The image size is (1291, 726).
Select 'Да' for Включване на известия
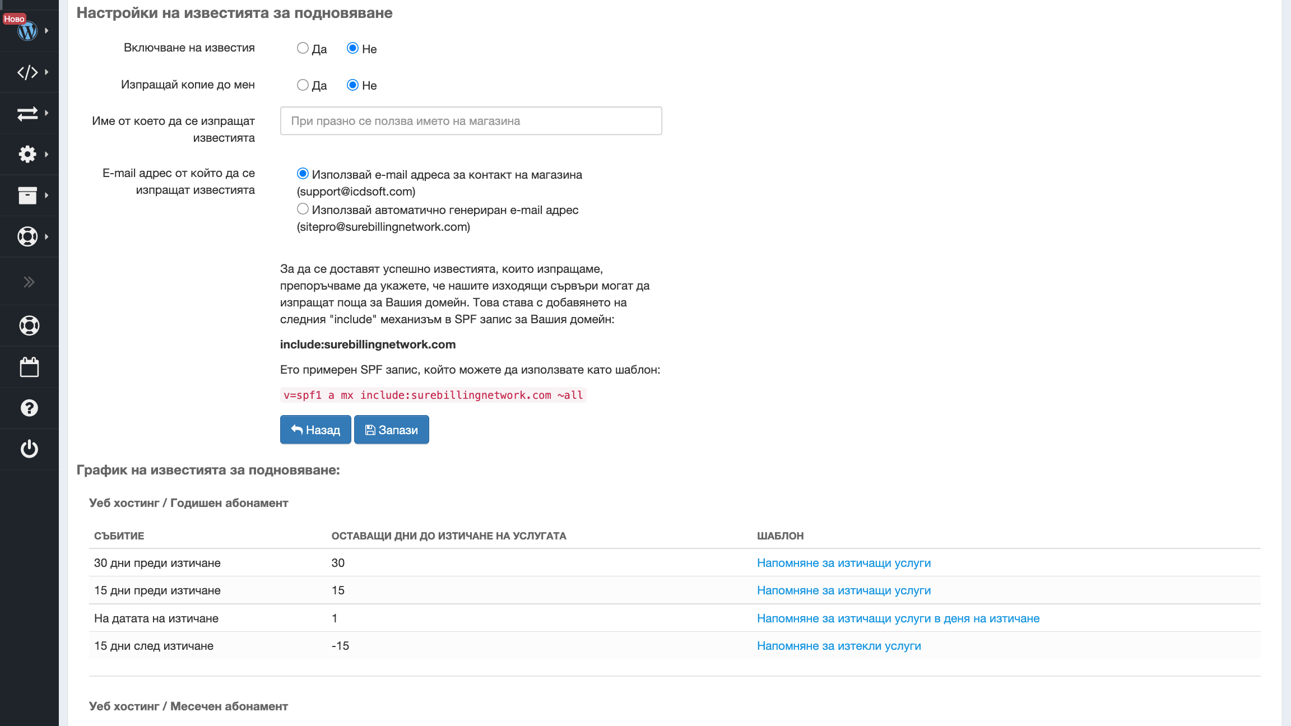point(303,48)
